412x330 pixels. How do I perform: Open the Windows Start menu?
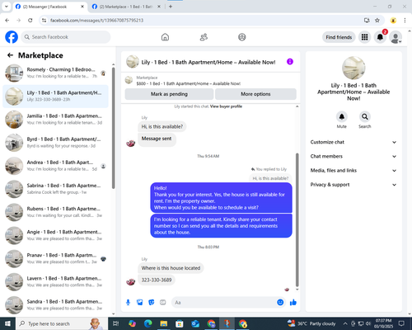7,323
